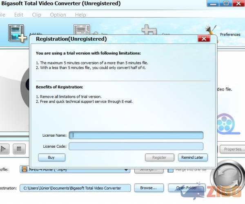This screenshot has height=204, width=245.
Task: Open the Option menu
Action: pos(58,15)
